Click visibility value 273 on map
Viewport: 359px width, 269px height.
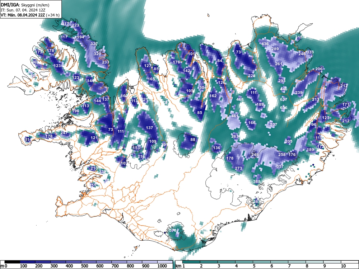tap(238, 168)
